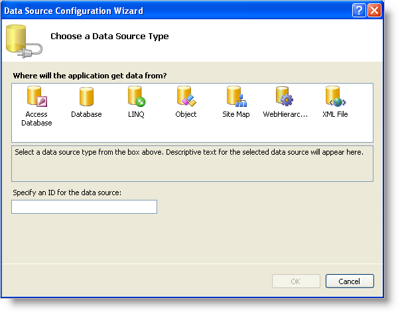Select the Access Database data source icon
The width and height of the screenshot is (398, 312).
pos(36,98)
